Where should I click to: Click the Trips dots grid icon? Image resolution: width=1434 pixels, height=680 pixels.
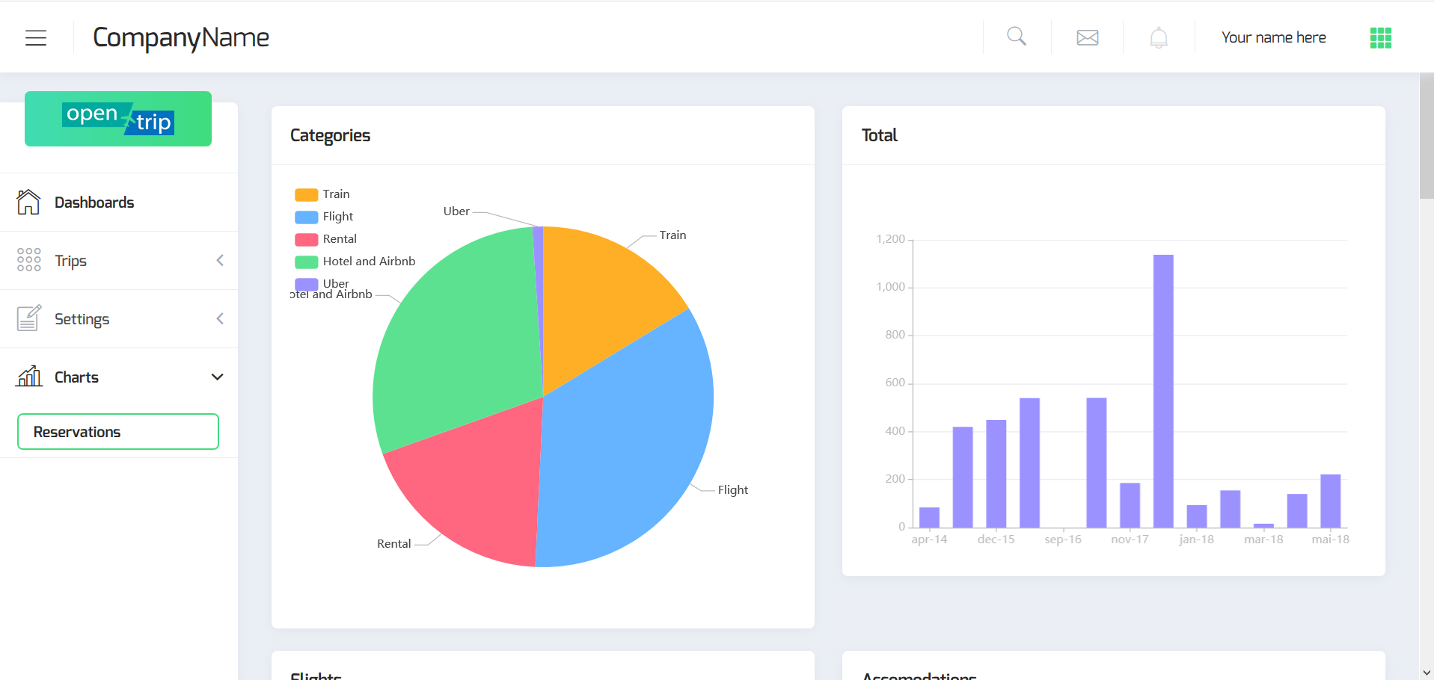pyautogui.click(x=29, y=260)
